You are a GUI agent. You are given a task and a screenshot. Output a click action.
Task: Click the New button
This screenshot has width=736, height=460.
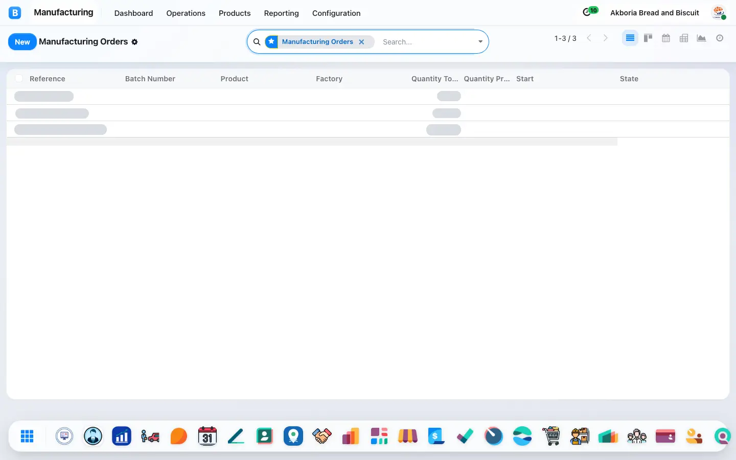[x=22, y=42]
